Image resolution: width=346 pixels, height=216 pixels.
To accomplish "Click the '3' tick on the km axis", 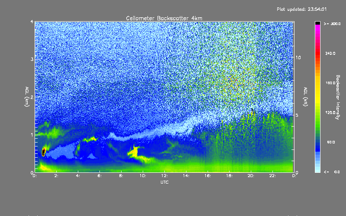I will coord(32,59).
